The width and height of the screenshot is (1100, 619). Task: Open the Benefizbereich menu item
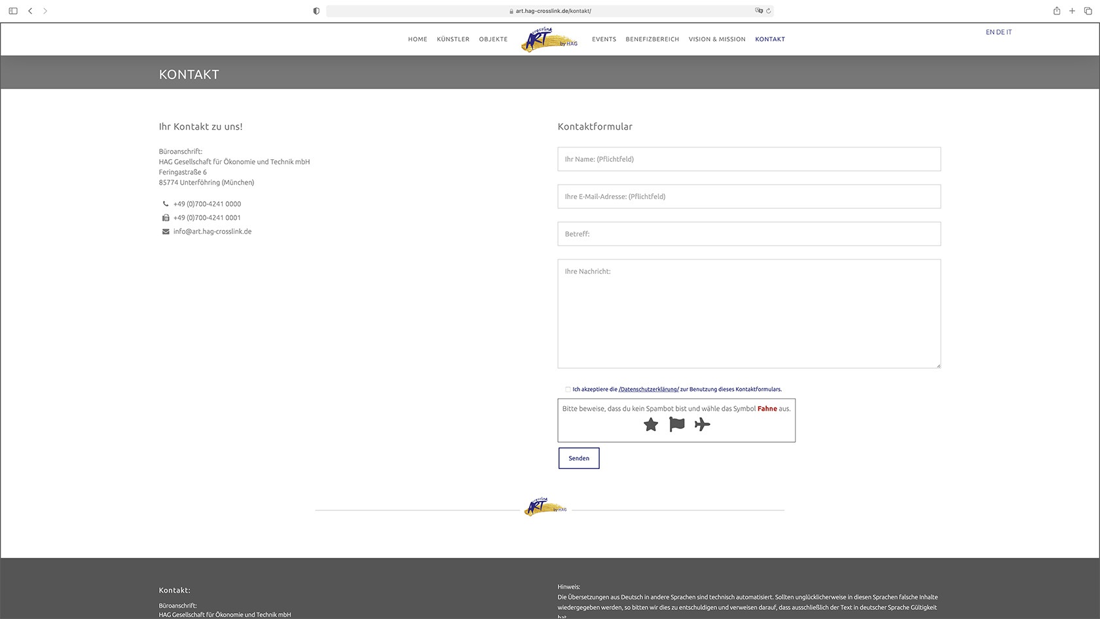[x=652, y=39]
